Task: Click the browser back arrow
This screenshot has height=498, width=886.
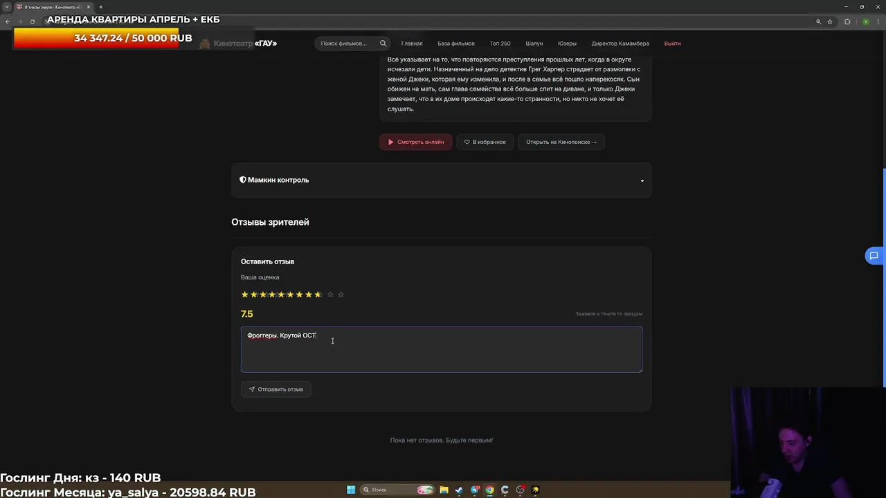Action: [8, 21]
